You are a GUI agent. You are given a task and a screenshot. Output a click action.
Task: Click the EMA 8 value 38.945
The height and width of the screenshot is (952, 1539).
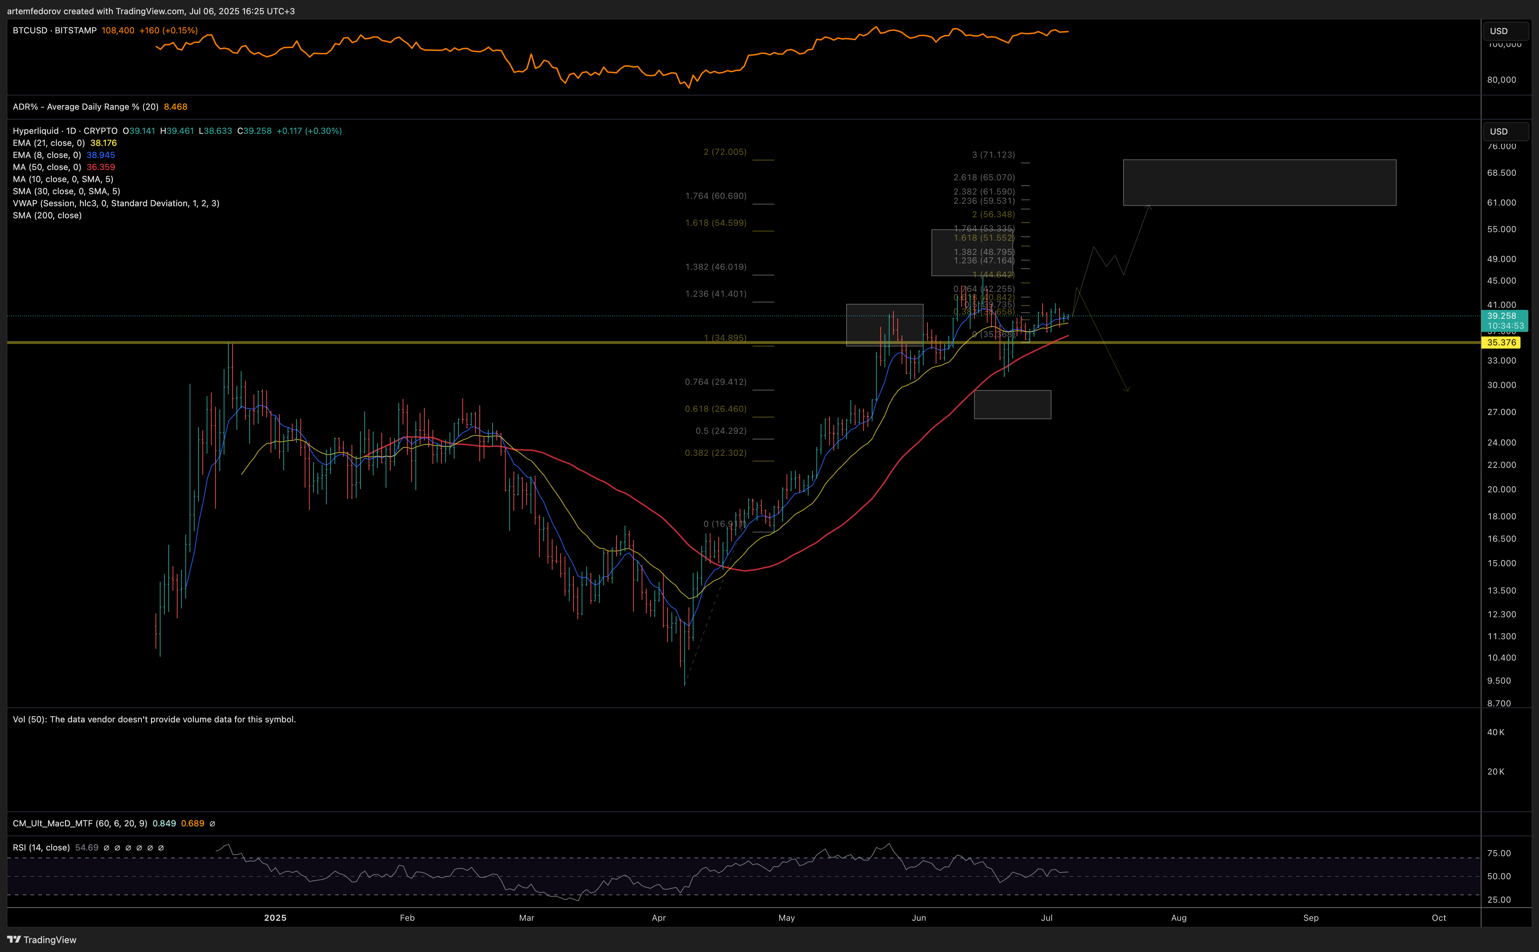coord(101,155)
